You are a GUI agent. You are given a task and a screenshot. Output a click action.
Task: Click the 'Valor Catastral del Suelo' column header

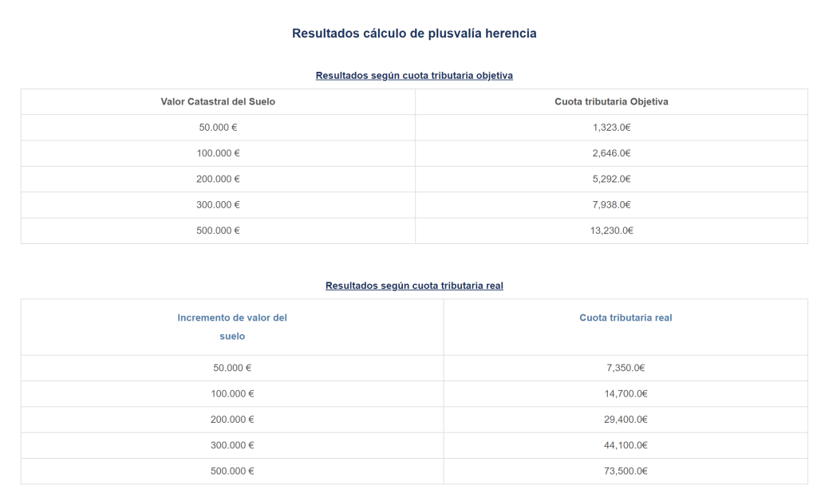click(218, 101)
